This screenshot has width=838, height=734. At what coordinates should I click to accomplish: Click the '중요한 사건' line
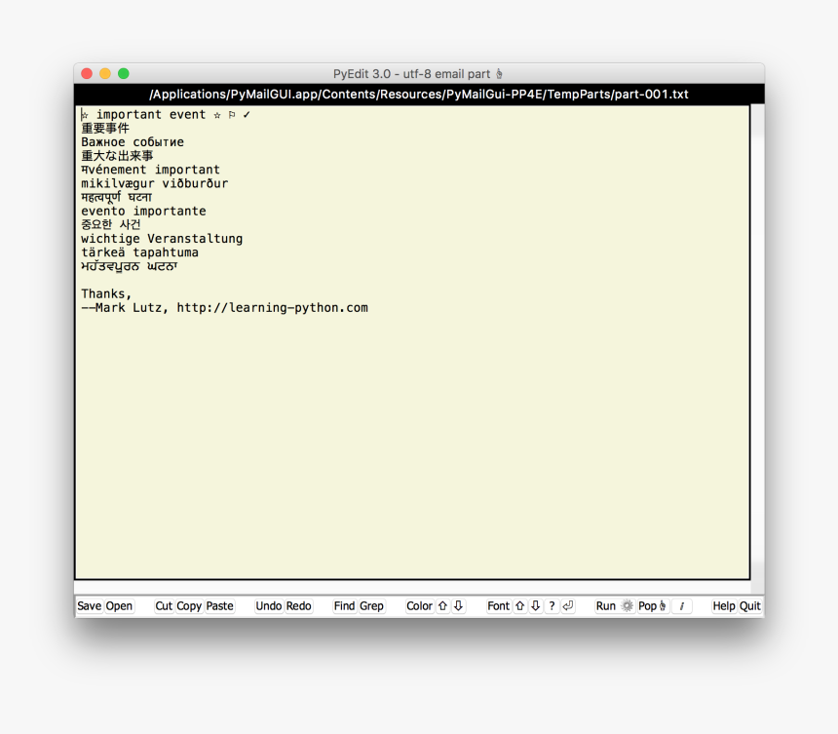pyautogui.click(x=111, y=224)
